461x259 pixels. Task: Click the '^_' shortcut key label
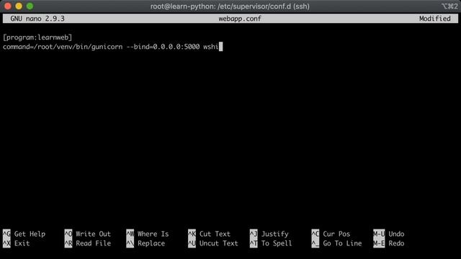point(315,243)
